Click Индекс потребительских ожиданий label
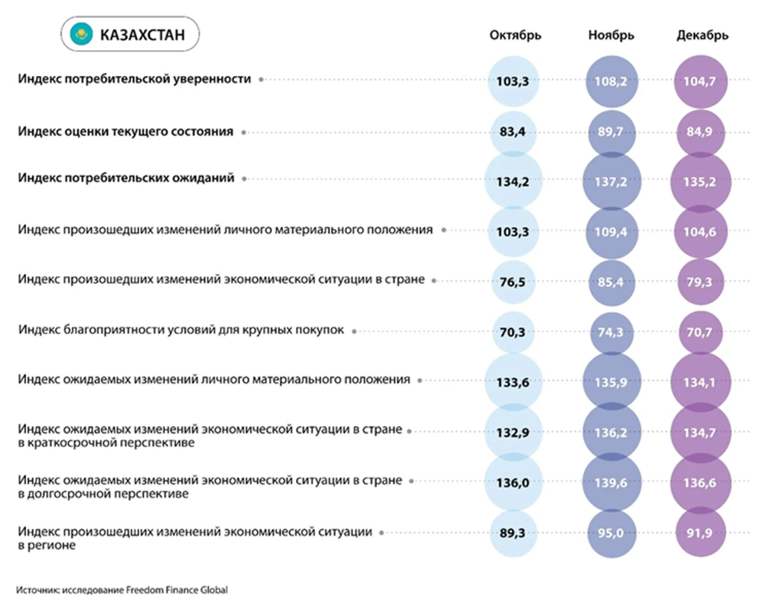The image size is (767, 608). tap(126, 178)
